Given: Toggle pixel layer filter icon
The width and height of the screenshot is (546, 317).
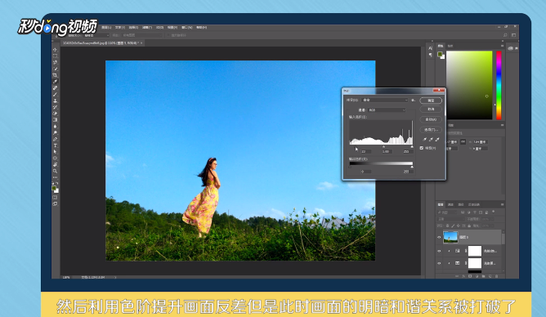Looking at the screenshot, I should (x=463, y=212).
